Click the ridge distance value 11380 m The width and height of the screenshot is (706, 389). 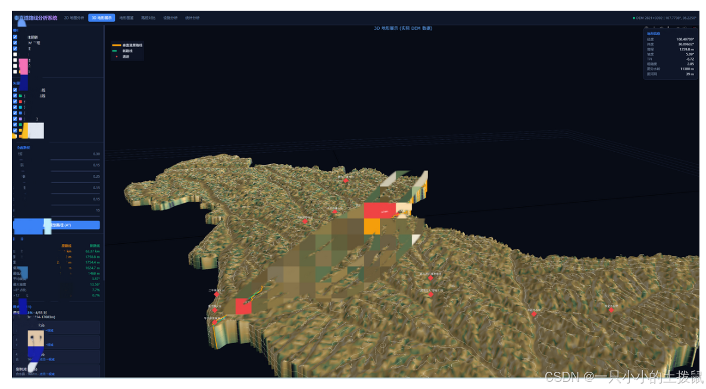tap(687, 69)
